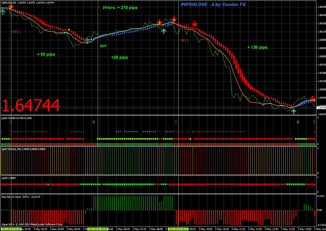Click the hollow red arrow near the 09:15 line in pip45
Screen dimensions: 326x231
(176, 122)
